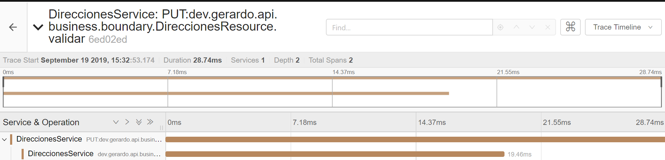Viewport: 665px width, 160px height.
Task: Click the 19.46ms child span bar
Action: pos(335,154)
